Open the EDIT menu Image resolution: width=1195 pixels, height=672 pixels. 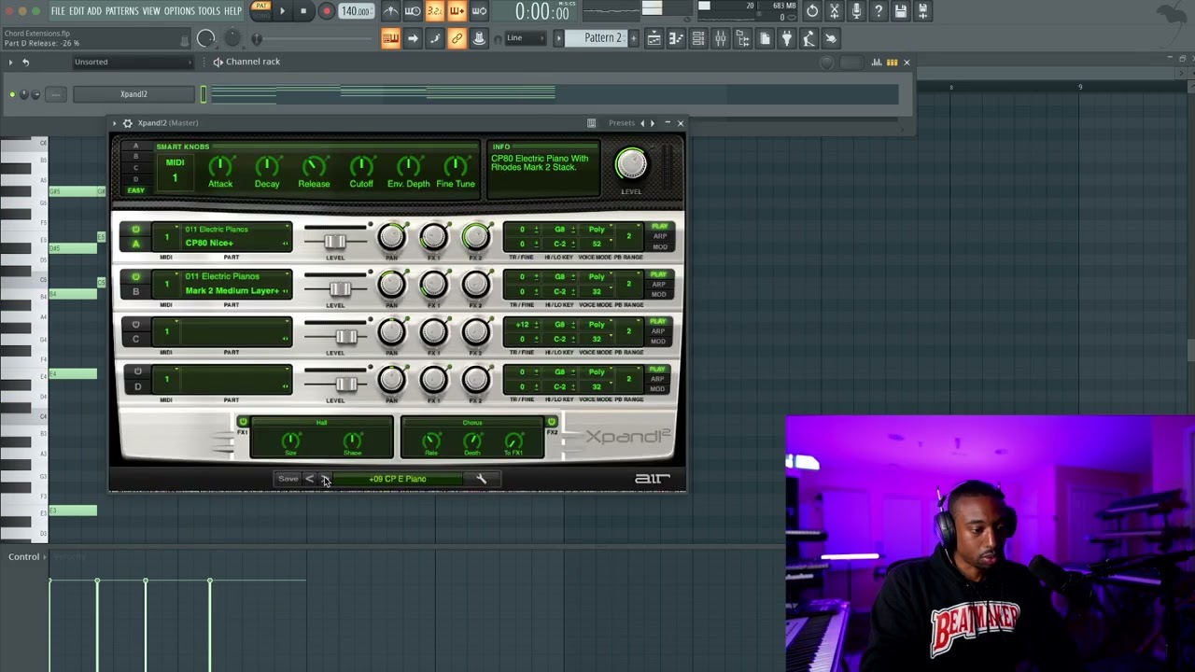(77, 11)
